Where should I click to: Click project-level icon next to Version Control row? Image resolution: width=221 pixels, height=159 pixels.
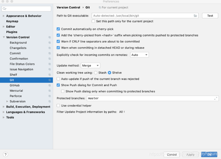tap(50, 37)
